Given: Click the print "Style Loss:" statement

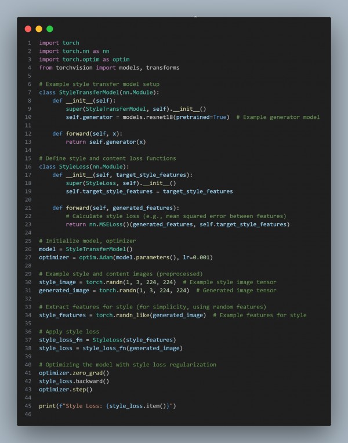Looking at the screenshot, I should point(107,406).
